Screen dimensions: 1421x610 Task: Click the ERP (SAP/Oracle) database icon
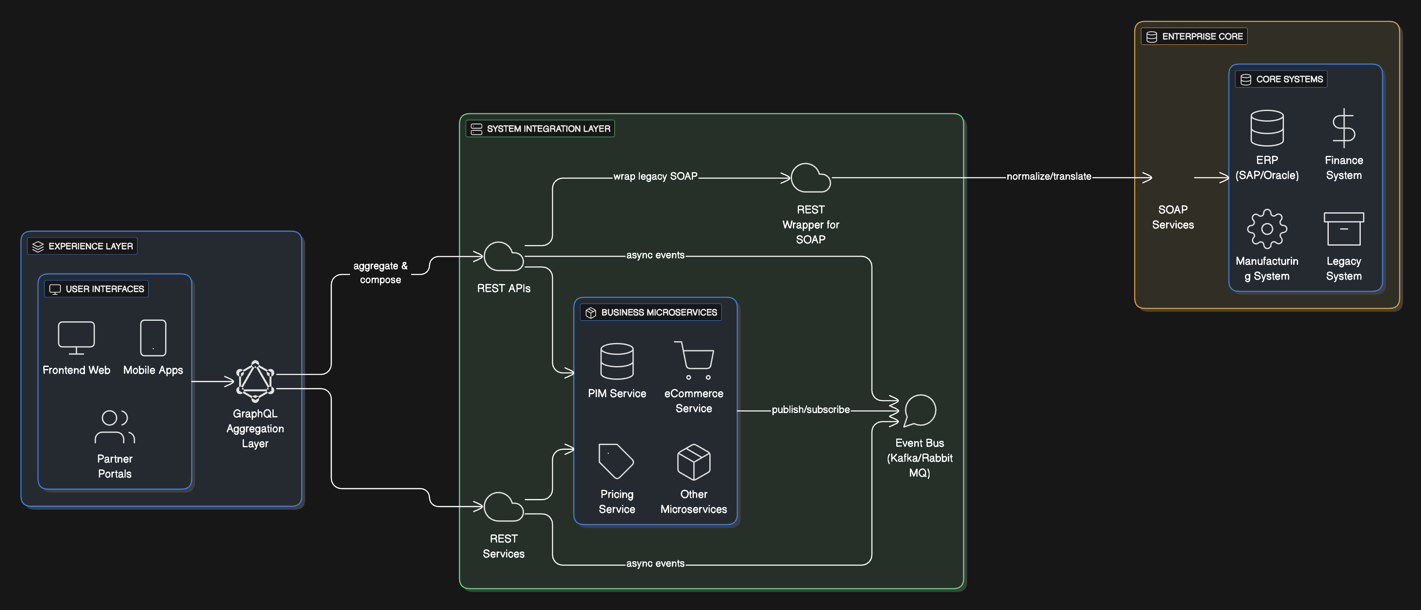point(1266,128)
